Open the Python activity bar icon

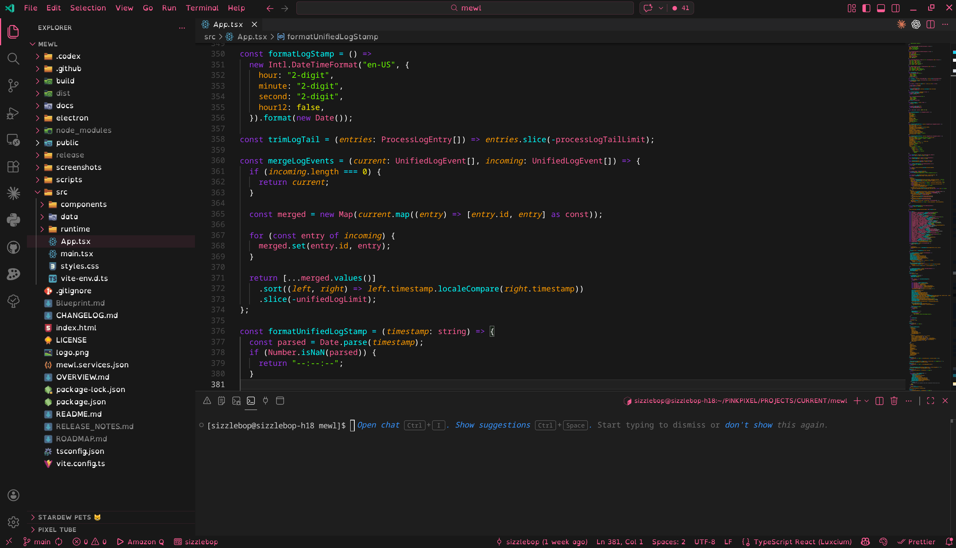pyautogui.click(x=13, y=220)
